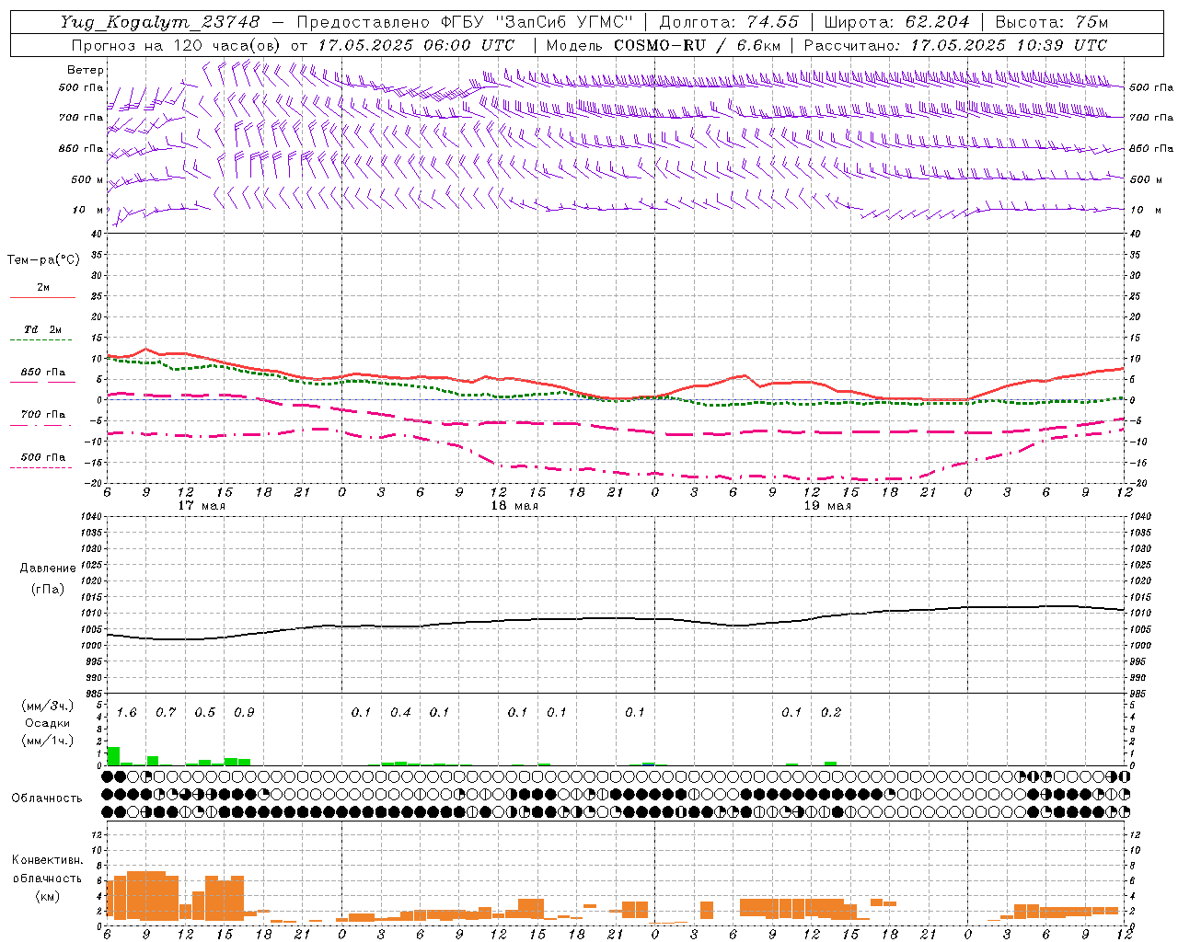The height and width of the screenshot is (942, 1178).
Task: Click the 700 гПа dashed pink legend line
Action: pyautogui.click(x=41, y=426)
